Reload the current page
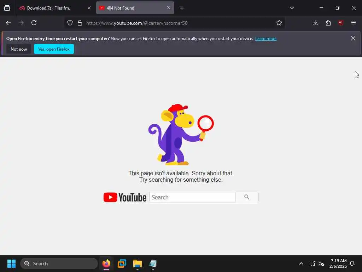 point(34,23)
